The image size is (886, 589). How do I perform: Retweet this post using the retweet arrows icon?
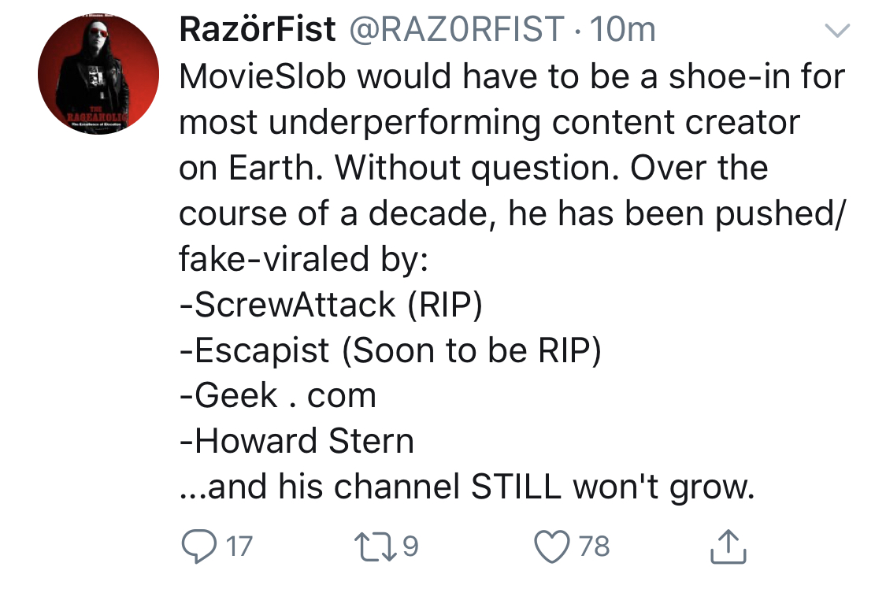[x=375, y=546]
